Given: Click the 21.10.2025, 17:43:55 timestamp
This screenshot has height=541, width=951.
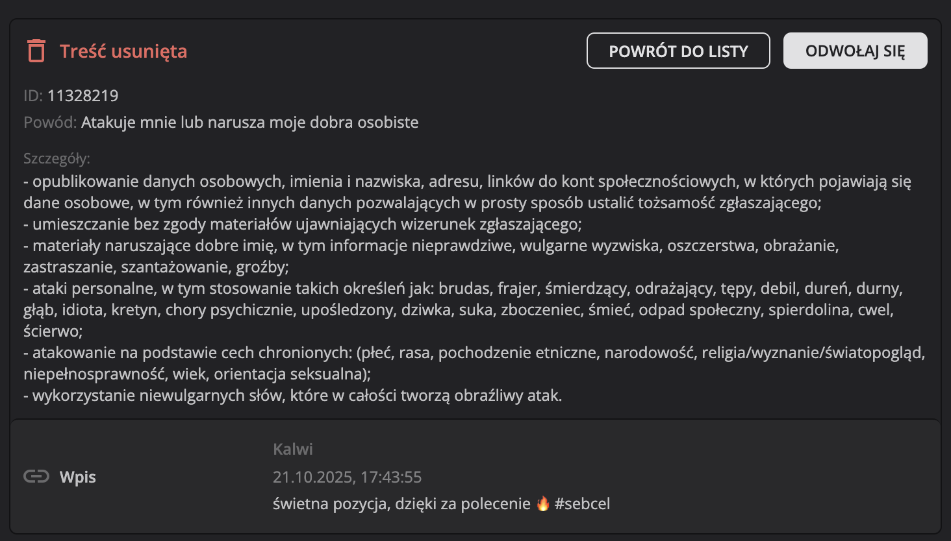Looking at the screenshot, I should click(x=347, y=477).
